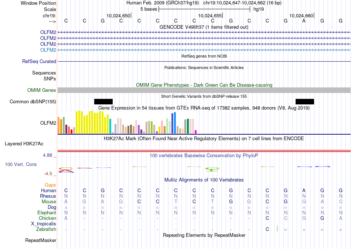Select the X_tropicalis alignment row label
Image resolution: width=351 pixels, height=249 pixels.
(x=44, y=224)
